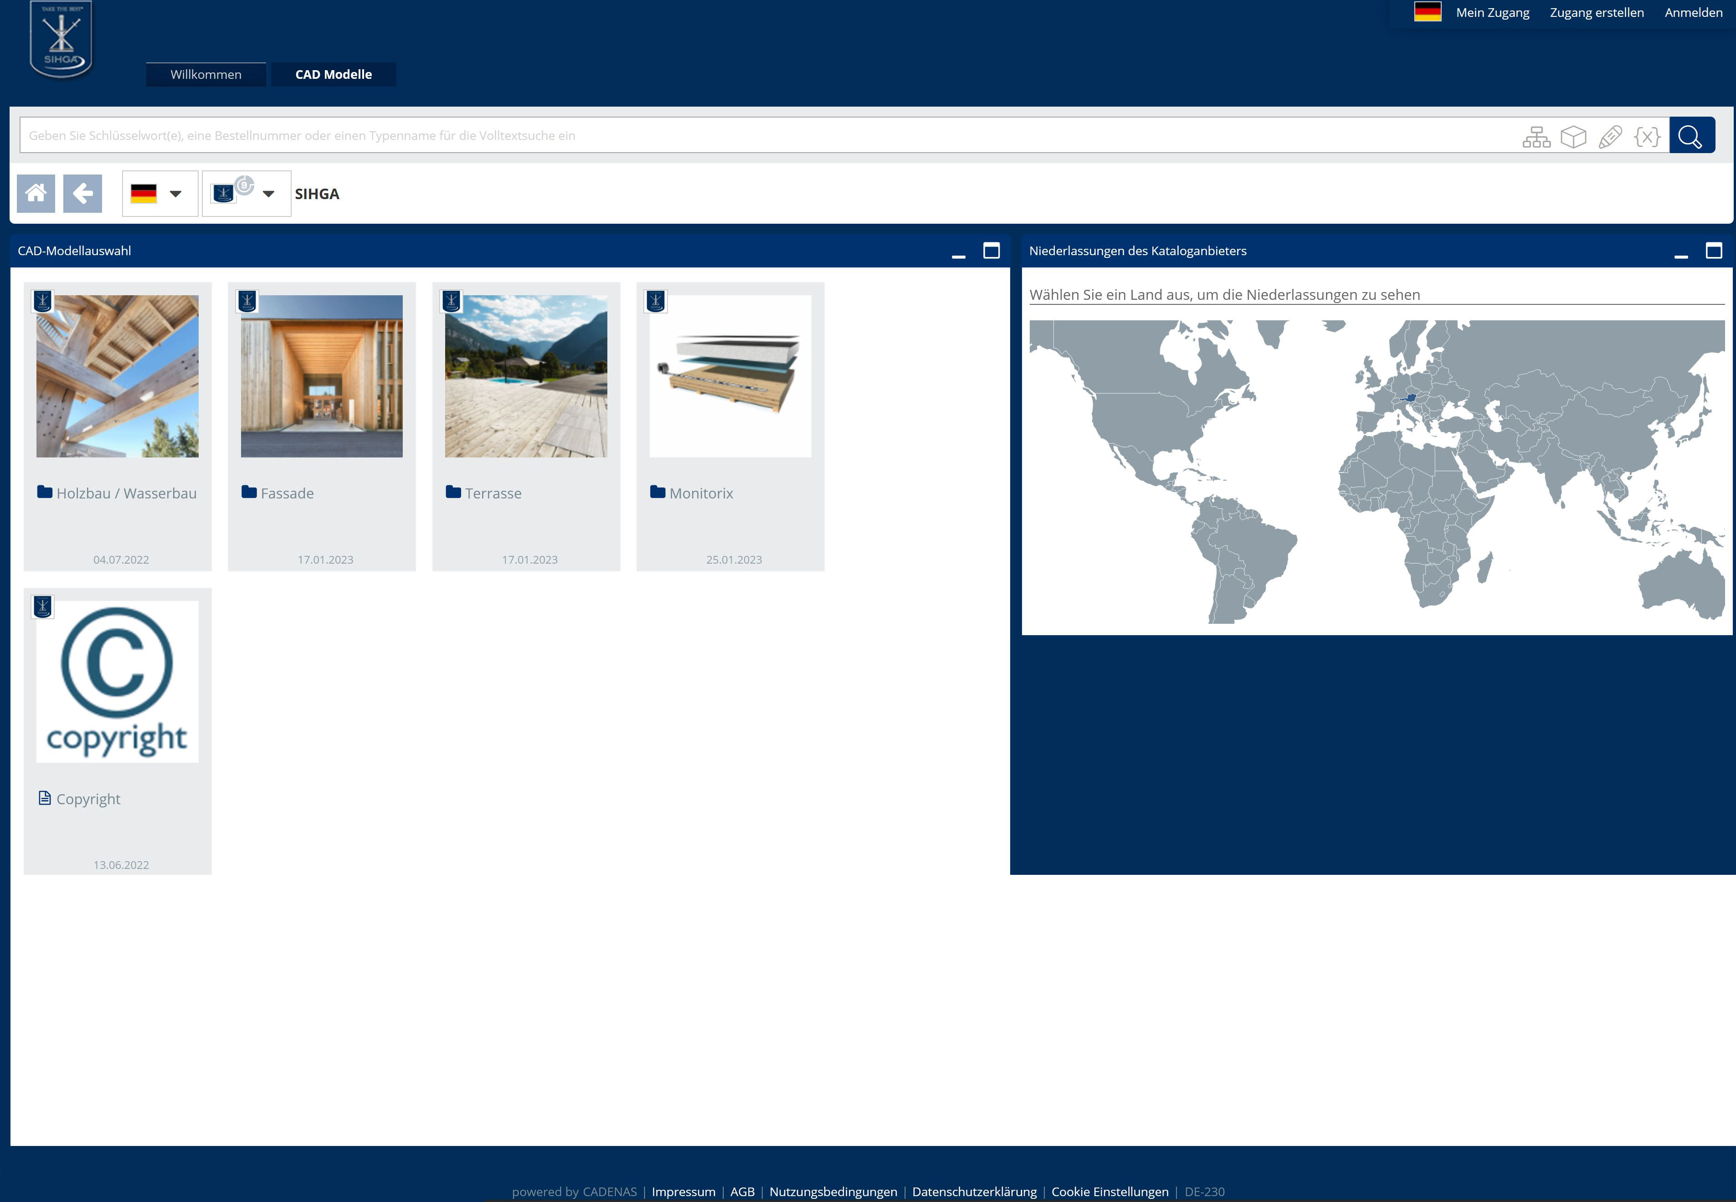Switch to the Willkommen tab
This screenshot has height=1202, width=1736.
[205, 75]
